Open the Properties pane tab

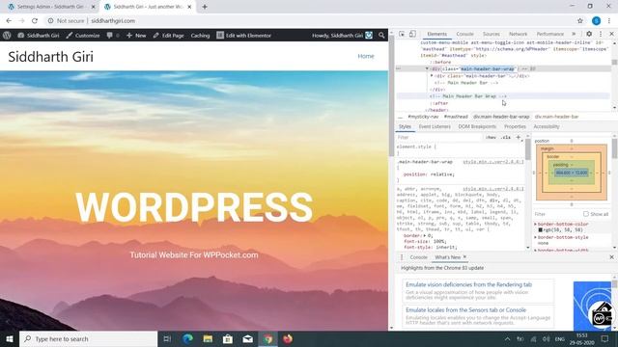[x=515, y=126]
